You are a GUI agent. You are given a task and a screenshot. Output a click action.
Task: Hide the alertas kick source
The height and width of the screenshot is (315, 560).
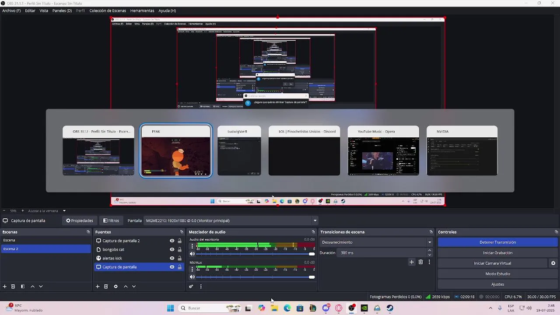172,258
